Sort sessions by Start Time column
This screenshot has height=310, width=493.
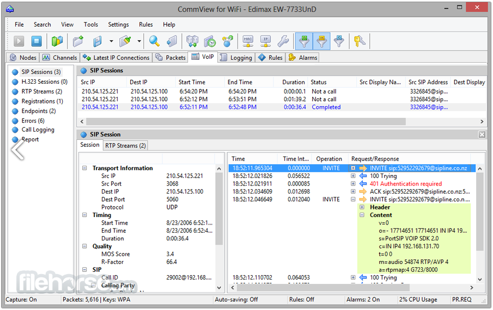[200, 82]
